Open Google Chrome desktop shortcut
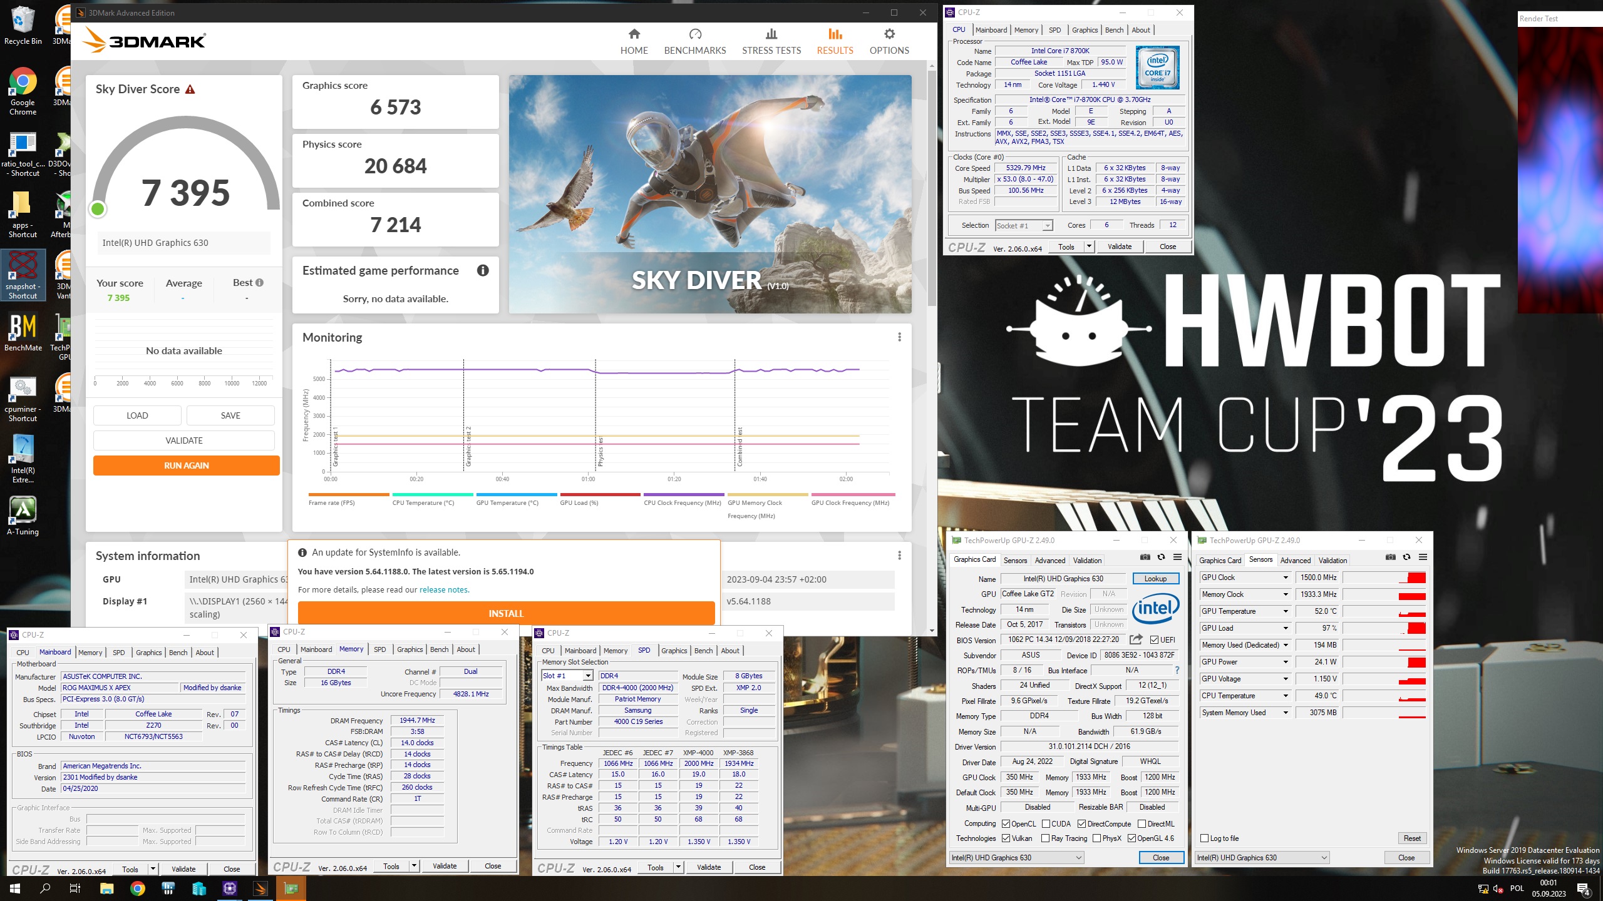 coord(23,91)
